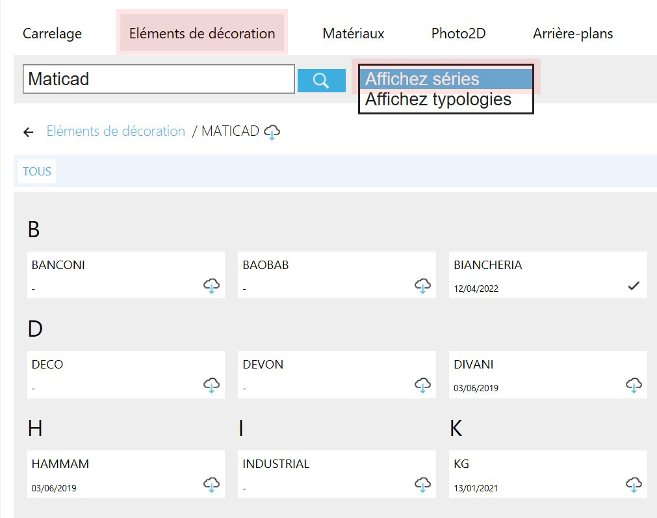Open the DECO series card

(x=126, y=374)
